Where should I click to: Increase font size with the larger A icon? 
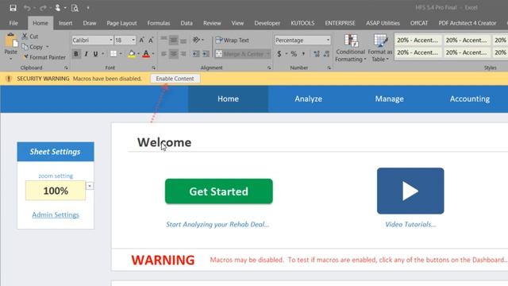point(141,41)
